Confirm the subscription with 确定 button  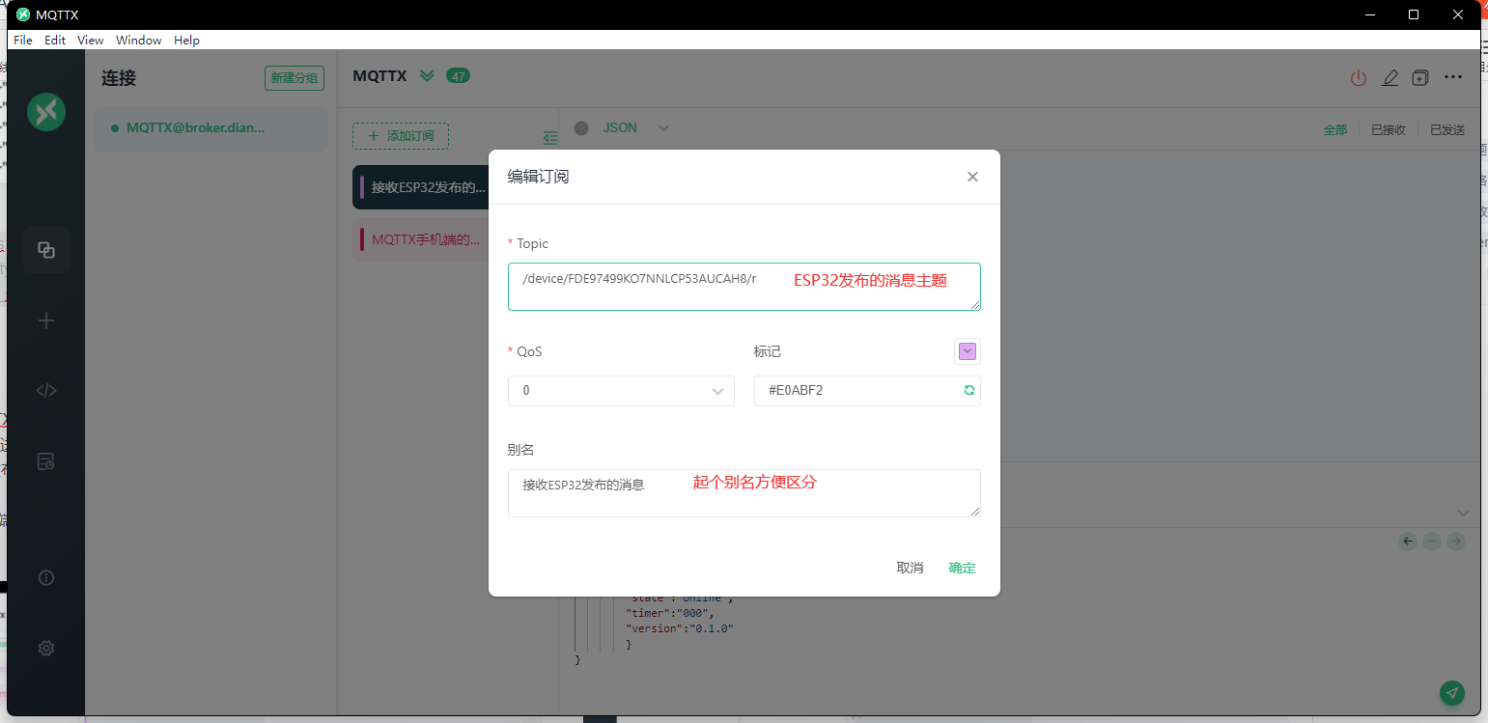[962, 568]
